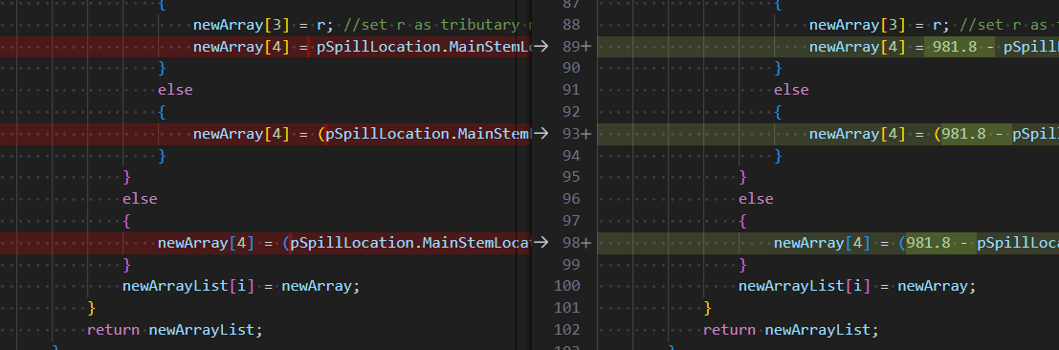The image size is (1059, 350).
Task: Place cursor on return keyword at line 102
Action: coord(729,330)
